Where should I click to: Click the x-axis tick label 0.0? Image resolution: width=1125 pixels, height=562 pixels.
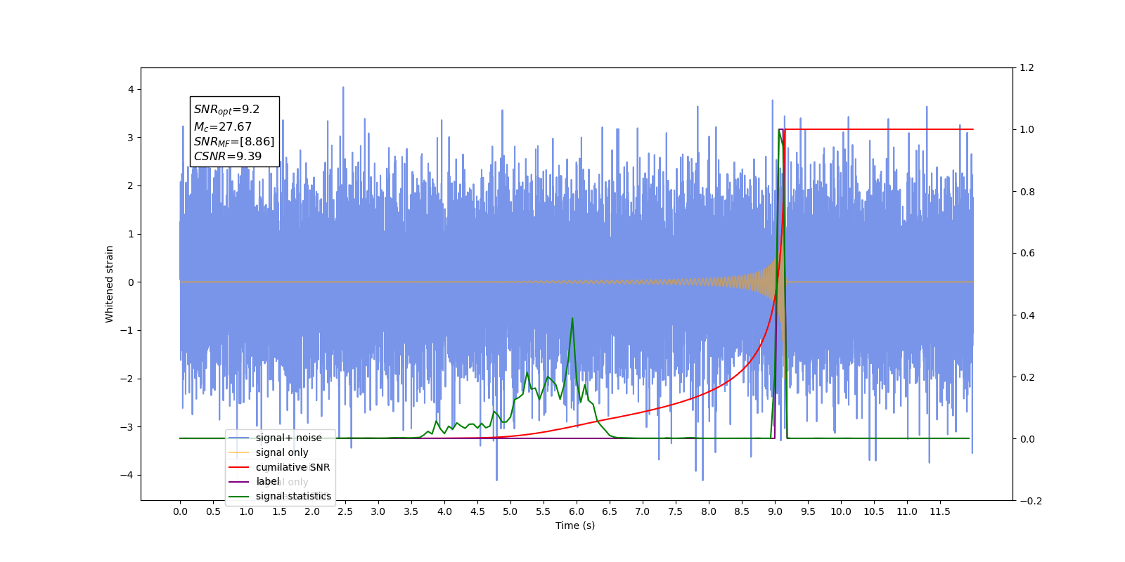[x=180, y=511]
